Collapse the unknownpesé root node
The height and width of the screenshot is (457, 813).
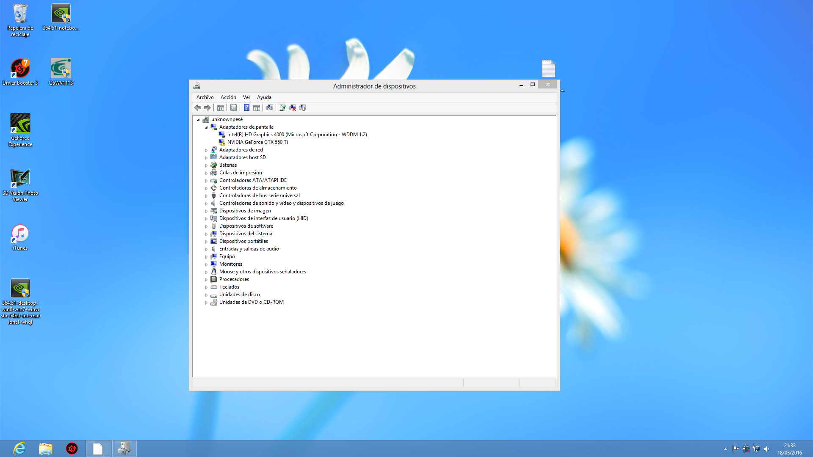tap(198, 120)
